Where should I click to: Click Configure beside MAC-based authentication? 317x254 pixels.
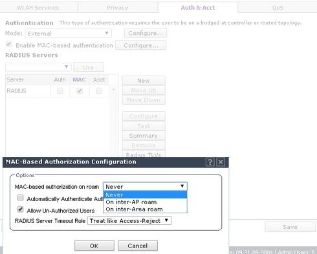pyautogui.click(x=141, y=45)
